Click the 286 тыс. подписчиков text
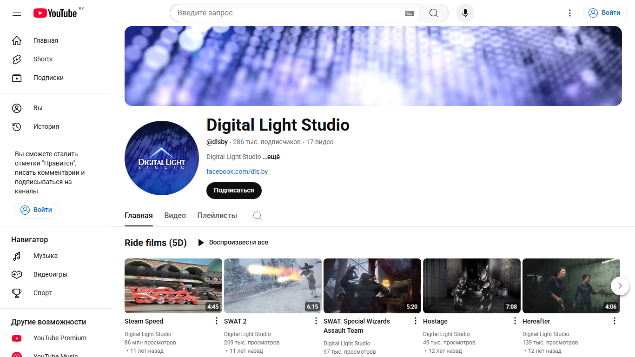This screenshot has width=635, height=357. pyautogui.click(x=267, y=142)
